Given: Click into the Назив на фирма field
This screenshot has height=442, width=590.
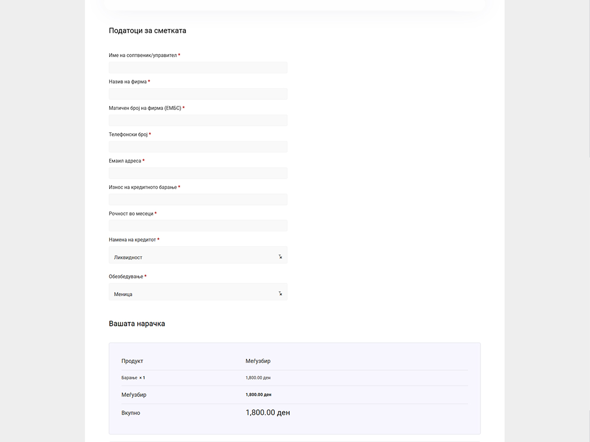Looking at the screenshot, I should 198,94.
